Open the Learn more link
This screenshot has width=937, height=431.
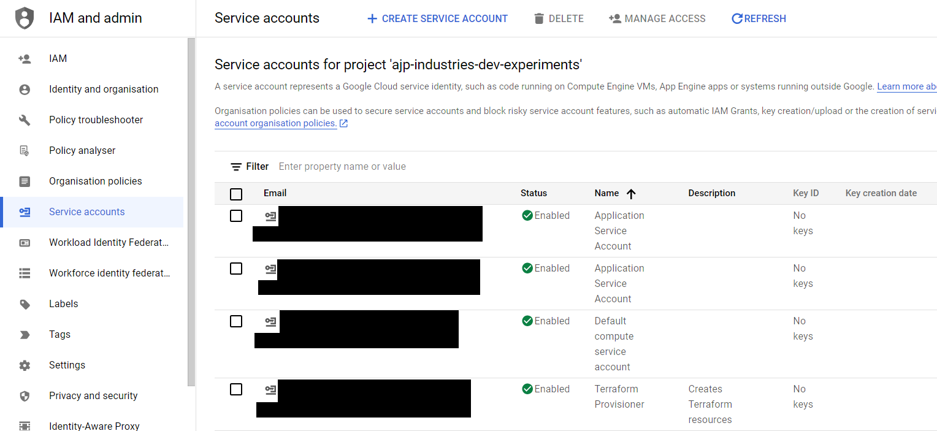pos(907,86)
